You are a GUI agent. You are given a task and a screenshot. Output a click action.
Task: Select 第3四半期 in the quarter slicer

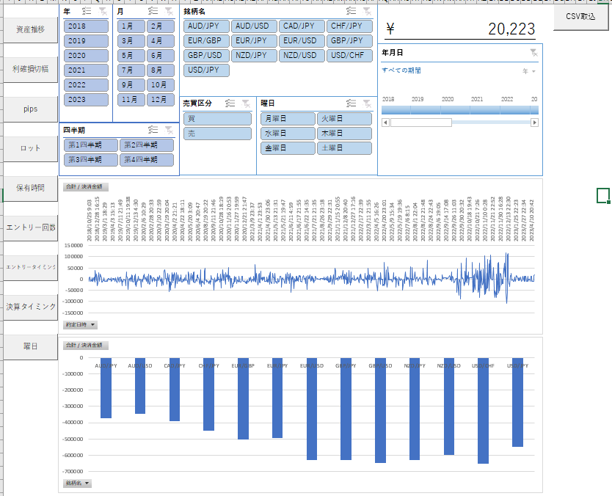[x=90, y=160]
